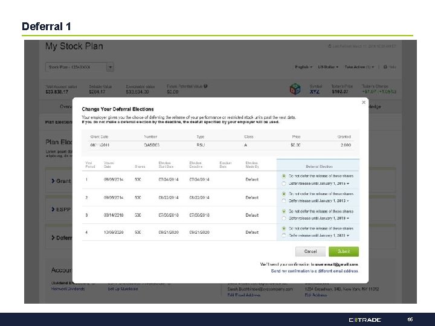The image size is (435, 326).
Task: Open the Stock Plan selector dropdown arrow
Action: (110, 67)
